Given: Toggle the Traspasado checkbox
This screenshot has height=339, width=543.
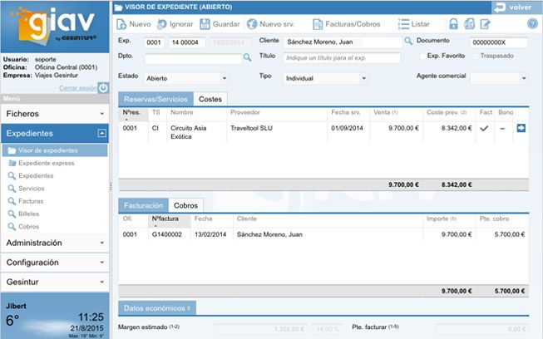Looking at the screenshot, I should (476, 56).
